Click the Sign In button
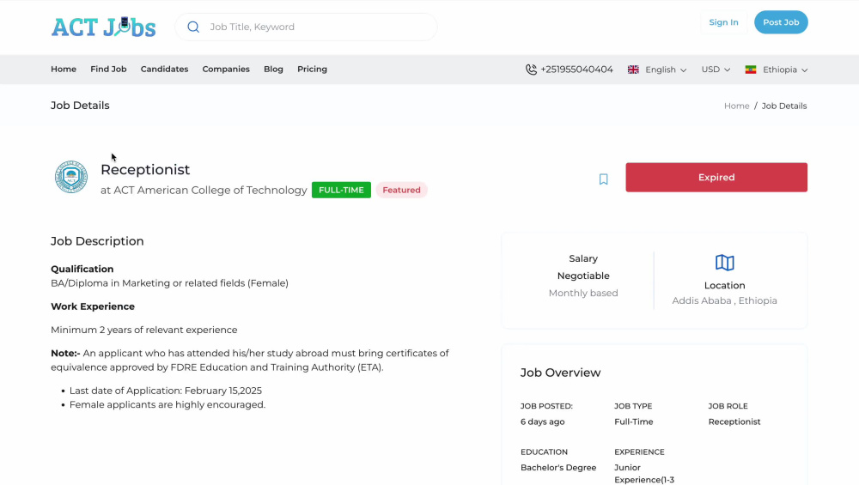Screen dimensions: 859x485 pyautogui.click(x=723, y=22)
